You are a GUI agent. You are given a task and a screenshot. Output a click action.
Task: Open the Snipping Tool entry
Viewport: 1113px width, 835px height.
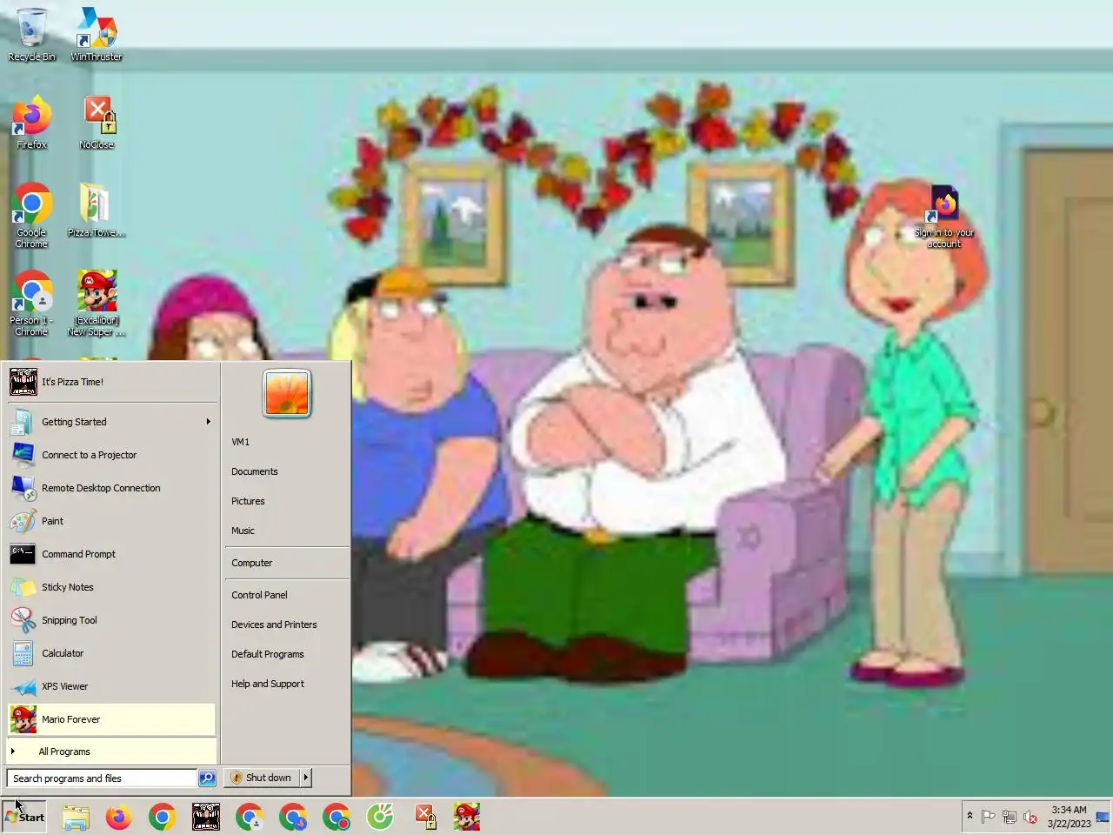pyautogui.click(x=112, y=620)
